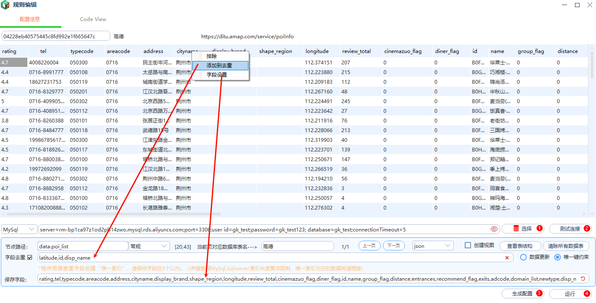Click the app logo icon in title bar
The width and height of the screenshot is (596, 303).
[5, 5]
